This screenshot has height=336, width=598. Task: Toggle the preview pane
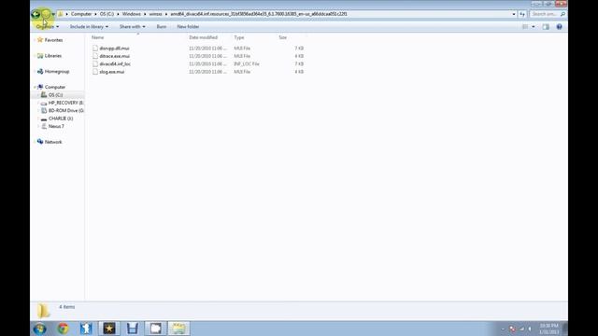tap(546, 27)
